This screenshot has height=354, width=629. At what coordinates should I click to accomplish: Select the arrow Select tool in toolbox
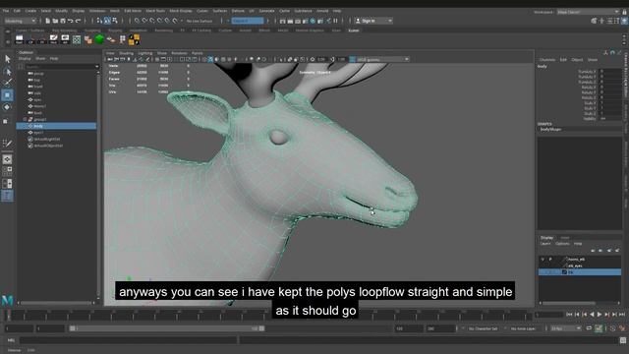[x=7, y=59]
